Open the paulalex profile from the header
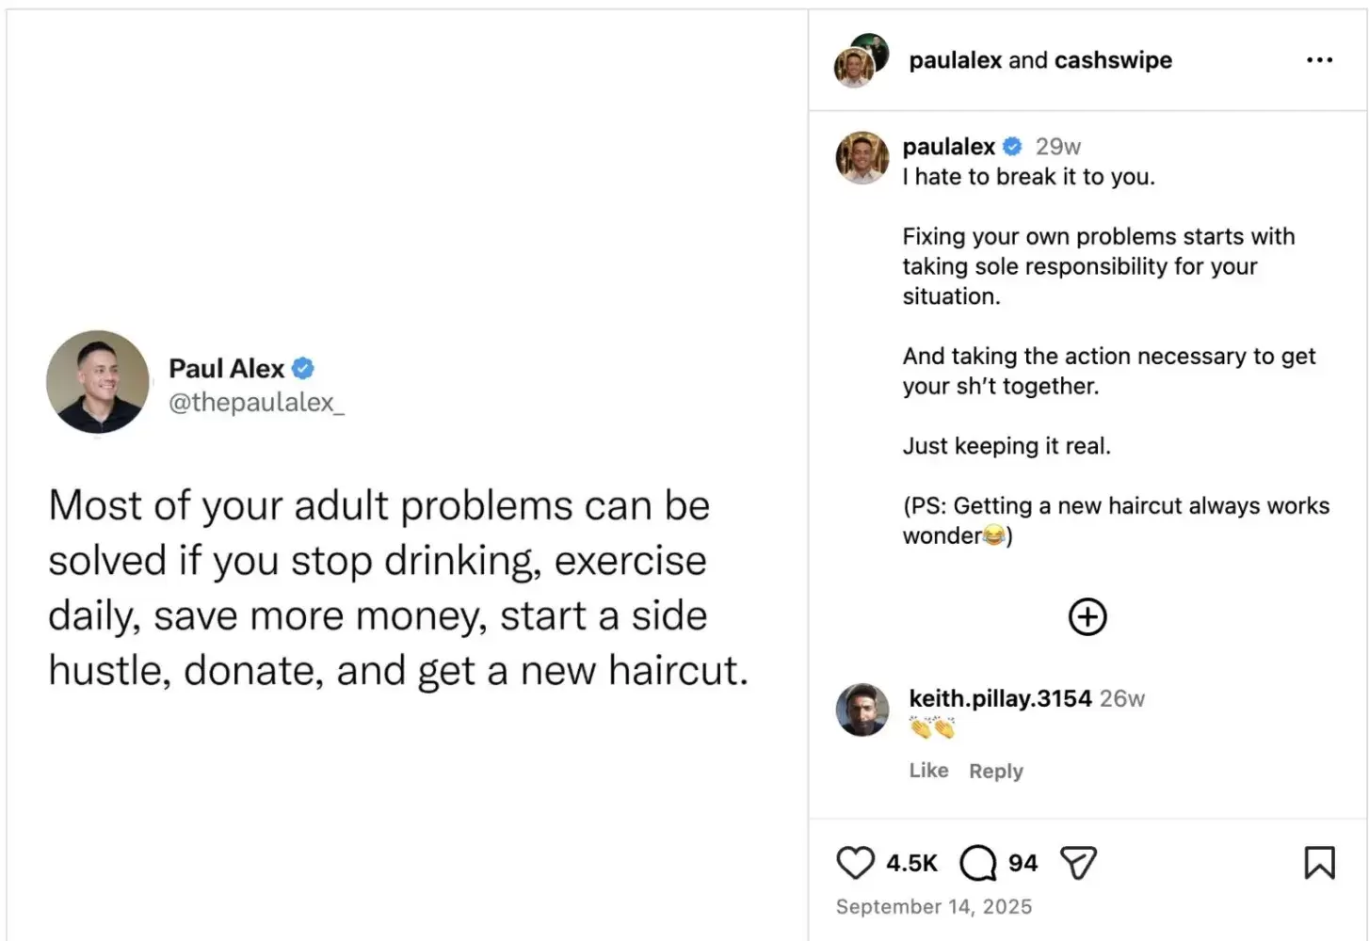Viewport: 1369px width, 941px height. [x=955, y=60]
